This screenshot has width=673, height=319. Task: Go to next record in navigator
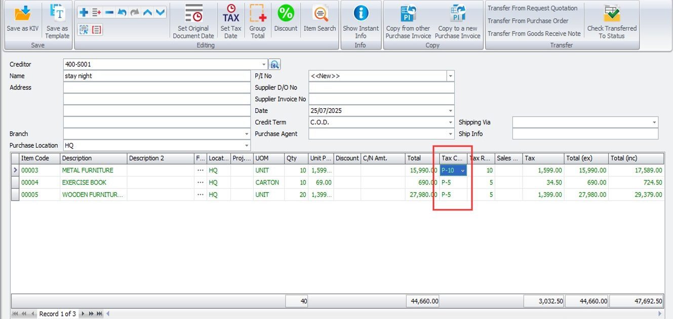[x=82, y=314]
